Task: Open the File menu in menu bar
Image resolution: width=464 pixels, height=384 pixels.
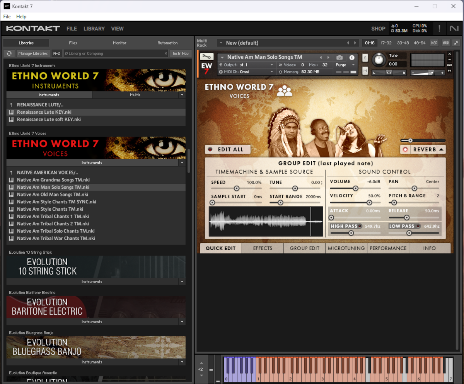Action: (x=7, y=17)
